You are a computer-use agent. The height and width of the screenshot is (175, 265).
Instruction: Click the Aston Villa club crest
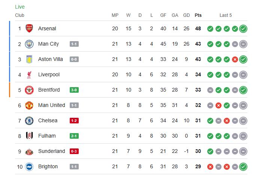click(x=29, y=59)
